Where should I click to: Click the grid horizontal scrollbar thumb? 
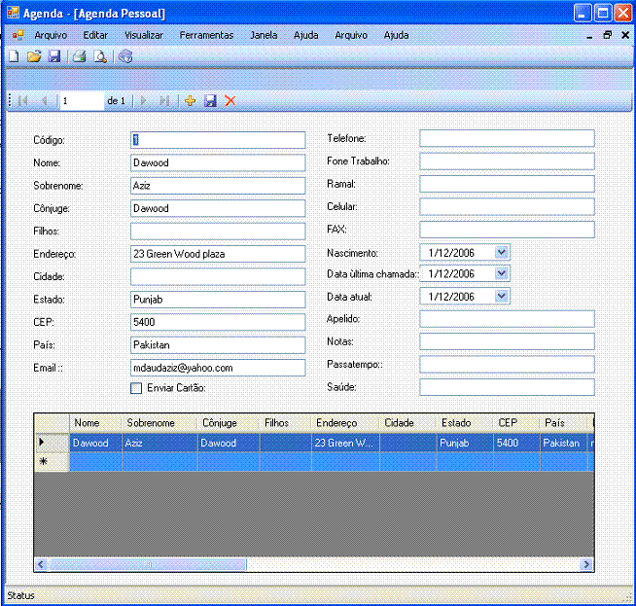(148, 564)
